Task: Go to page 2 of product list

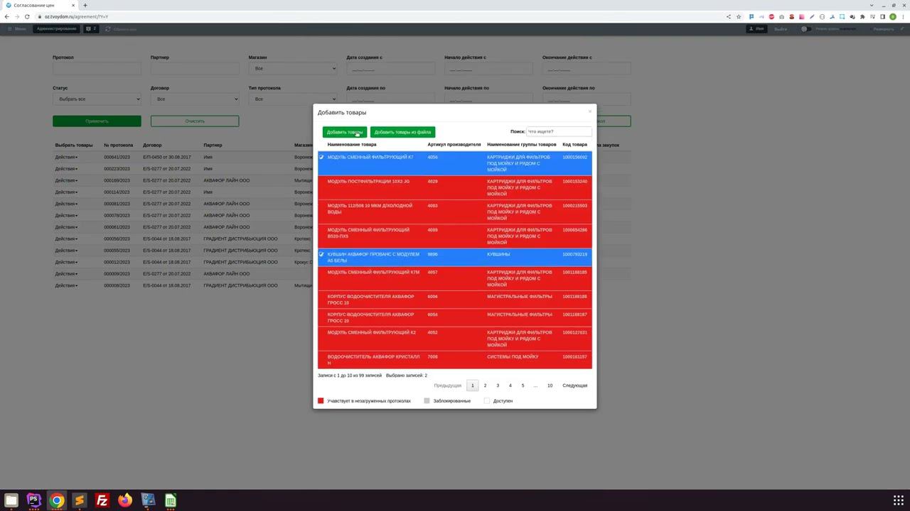Action: point(485,385)
